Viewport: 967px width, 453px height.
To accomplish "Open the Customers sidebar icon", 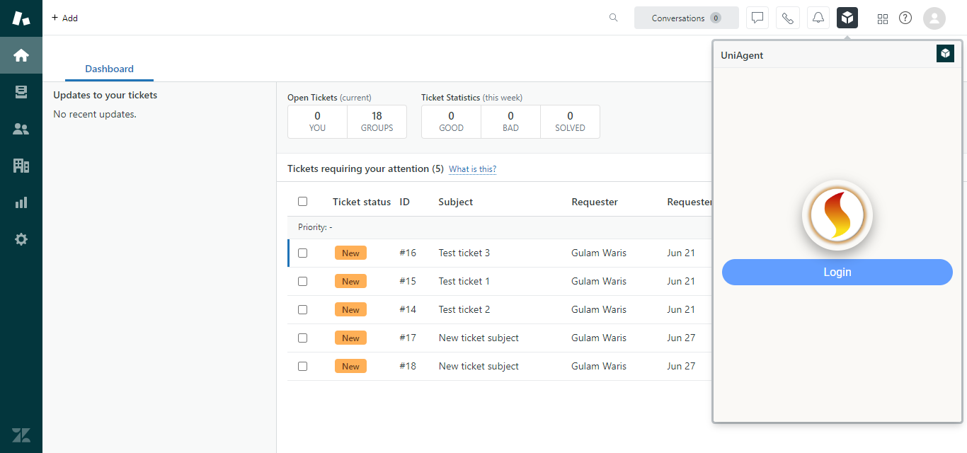I will click(x=21, y=129).
